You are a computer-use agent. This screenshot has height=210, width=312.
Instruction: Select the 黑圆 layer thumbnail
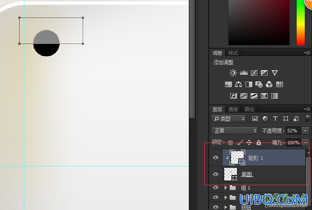click(x=231, y=174)
